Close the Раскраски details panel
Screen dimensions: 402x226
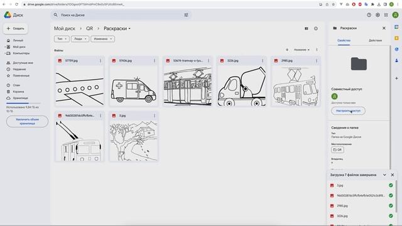(x=384, y=28)
